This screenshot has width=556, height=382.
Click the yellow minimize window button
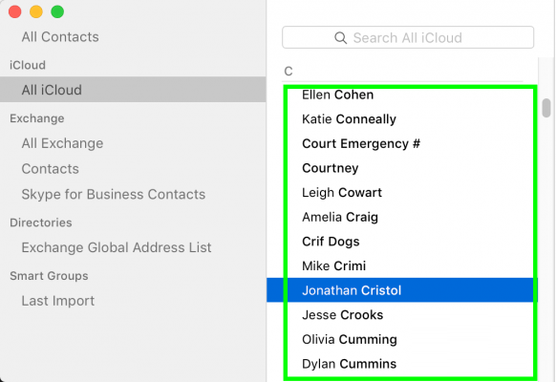click(36, 11)
